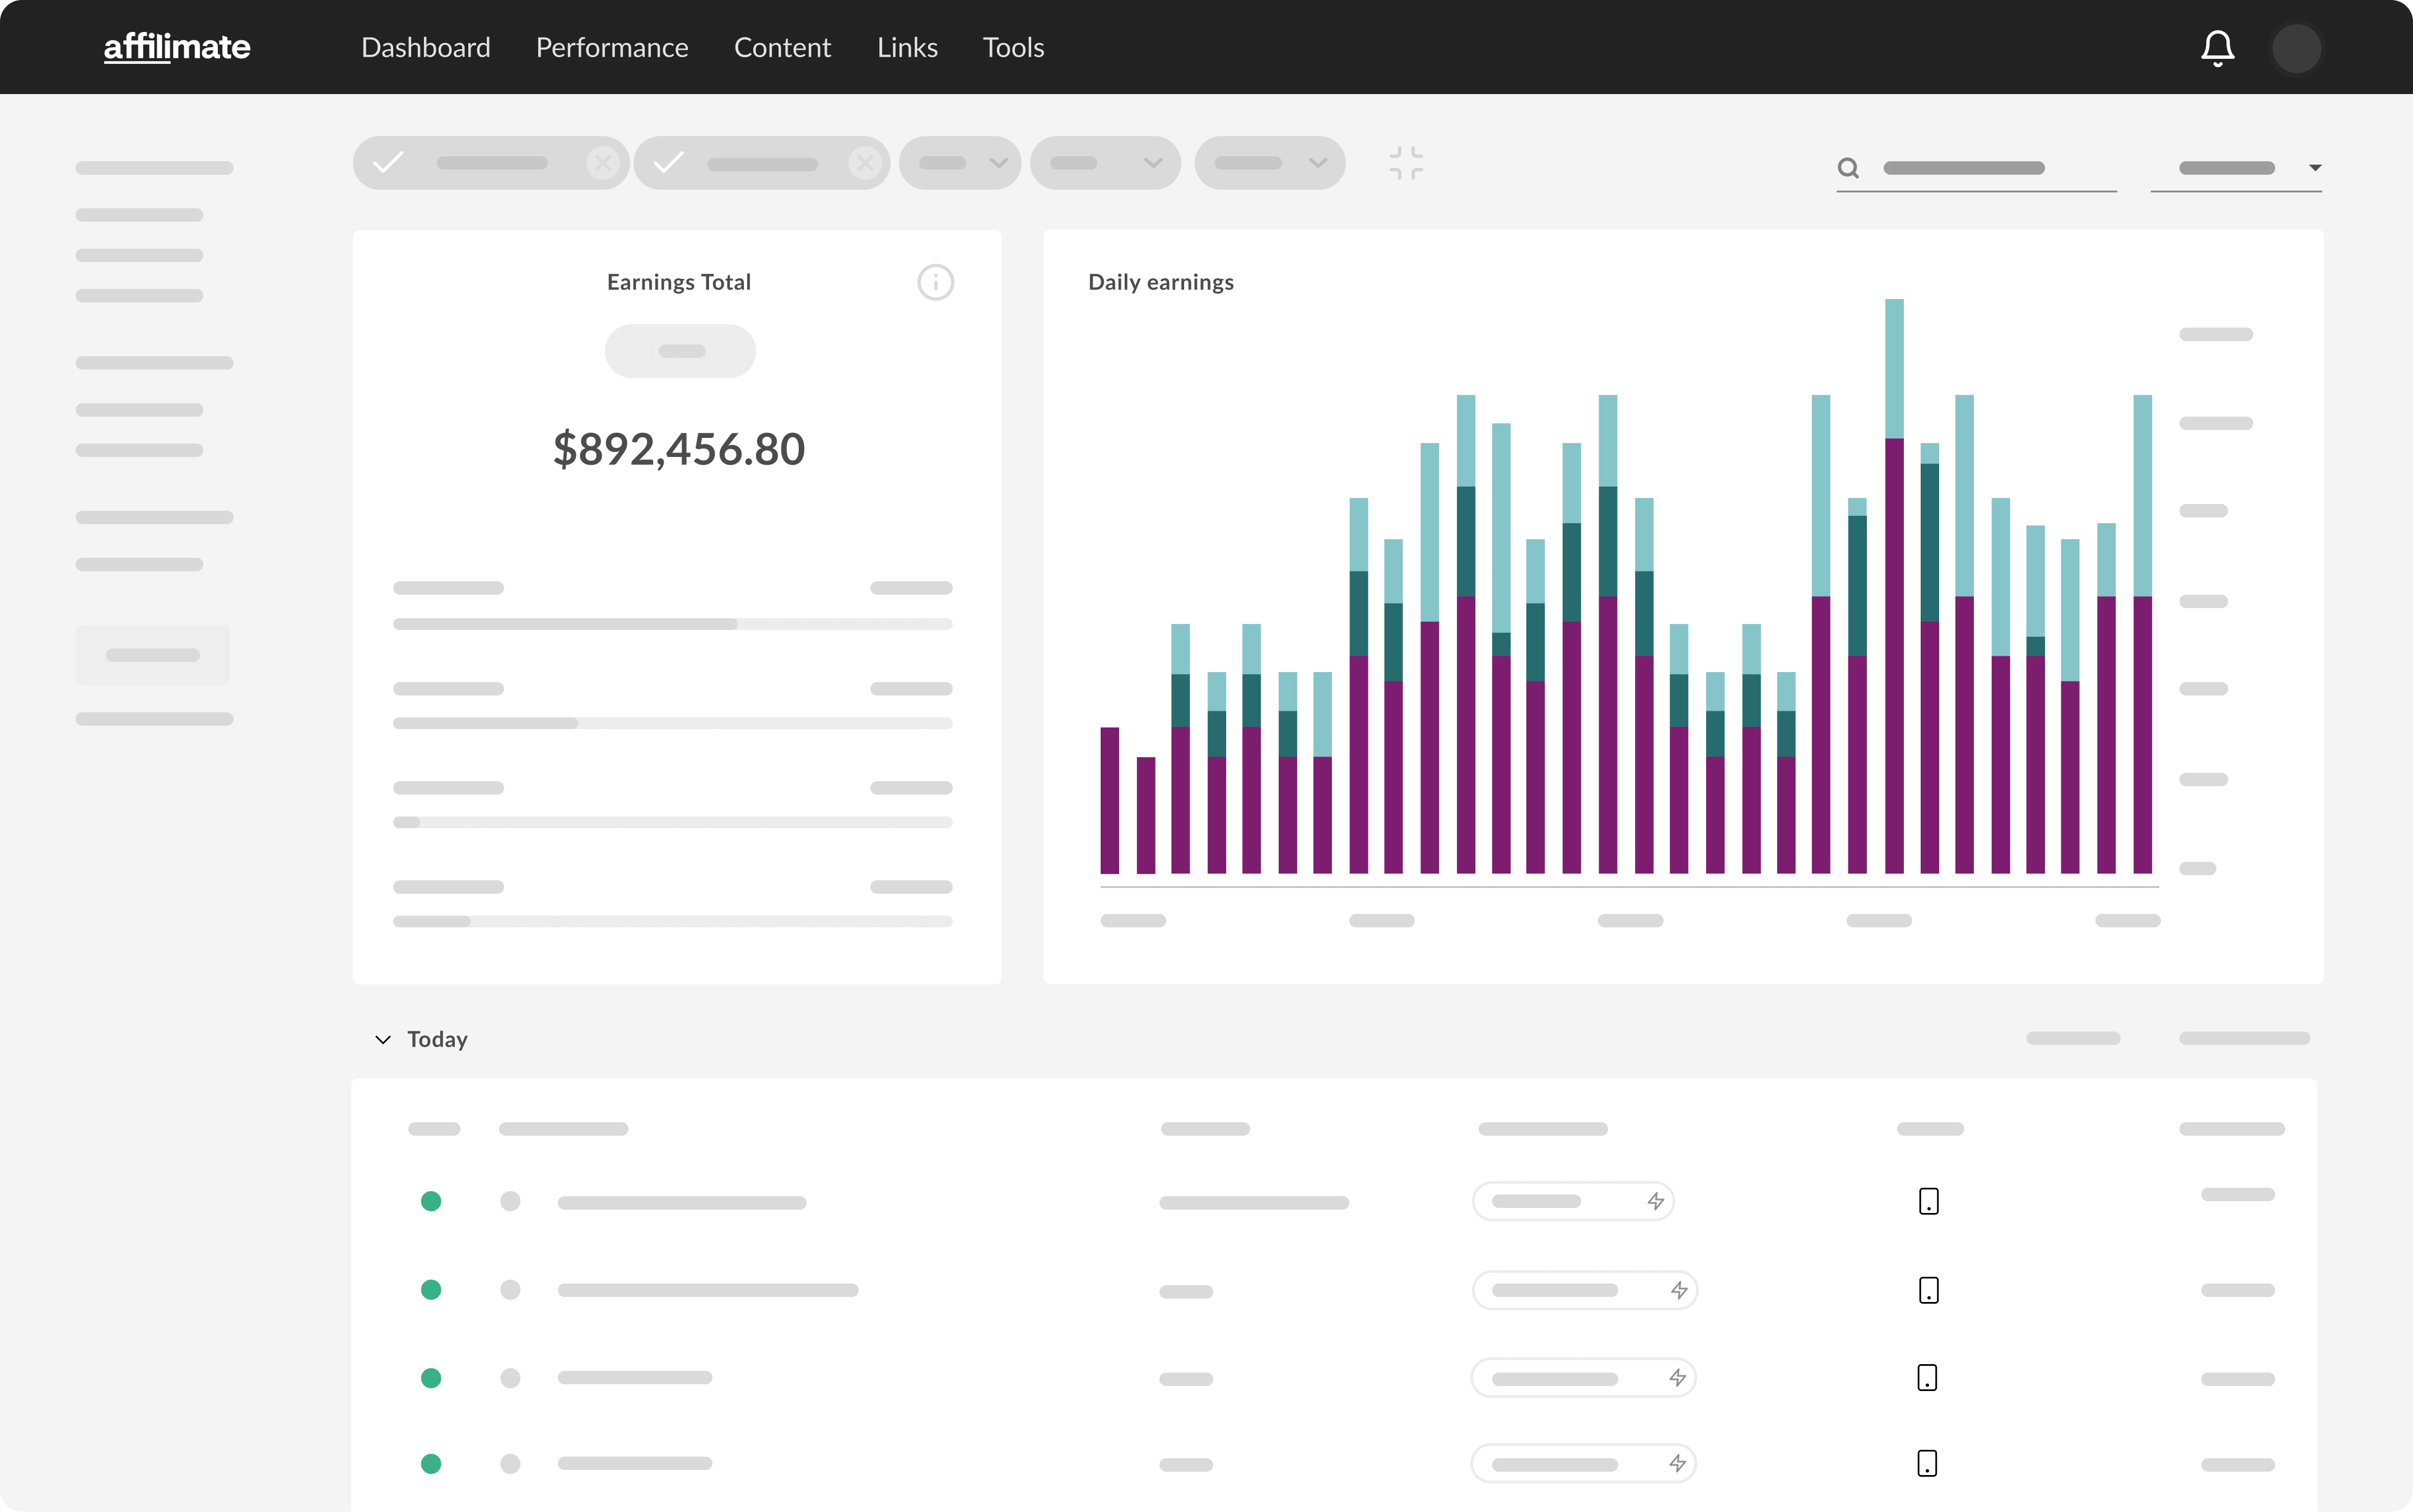2413x1512 pixels.
Task: Toggle the second checkmark filter chip
Action: [669, 163]
